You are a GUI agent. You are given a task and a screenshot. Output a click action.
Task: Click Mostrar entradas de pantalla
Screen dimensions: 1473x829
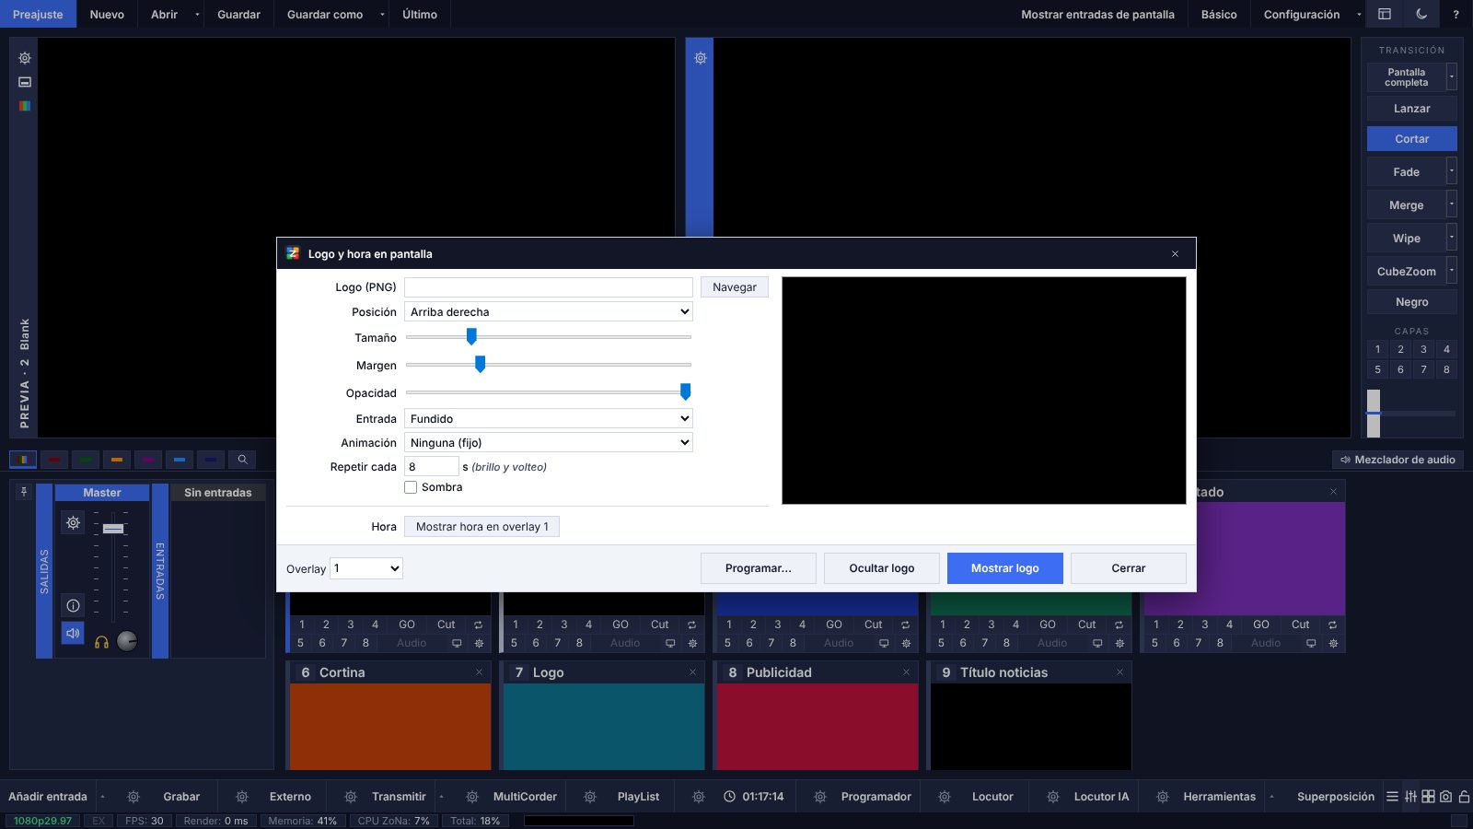1097,14
